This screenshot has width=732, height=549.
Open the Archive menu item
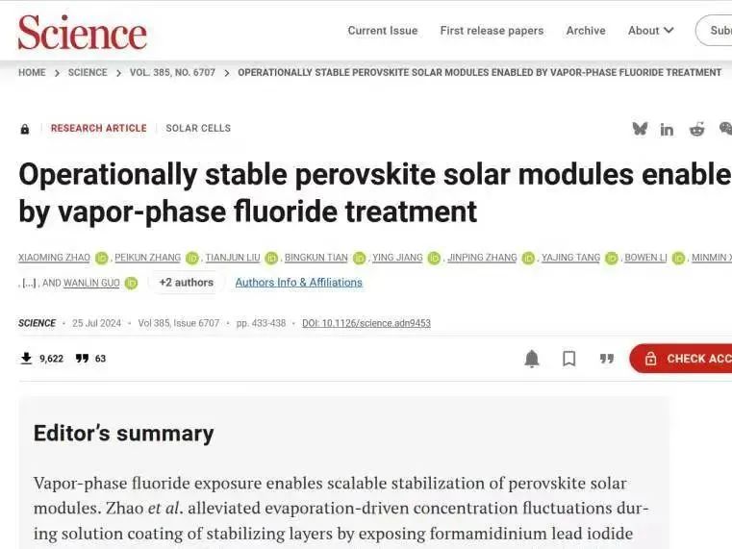(586, 31)
